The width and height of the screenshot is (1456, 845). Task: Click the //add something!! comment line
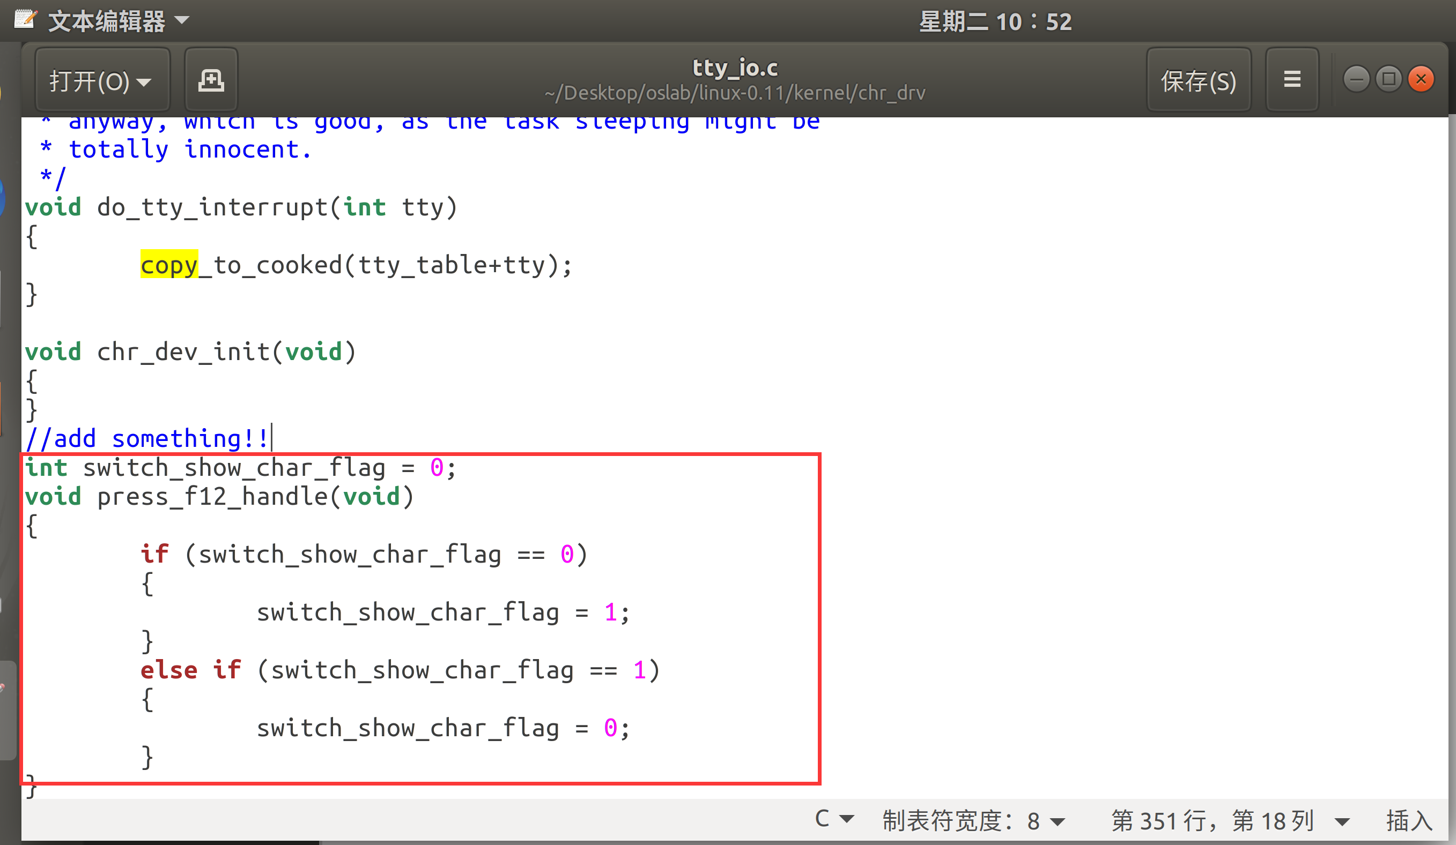(147, 438)
